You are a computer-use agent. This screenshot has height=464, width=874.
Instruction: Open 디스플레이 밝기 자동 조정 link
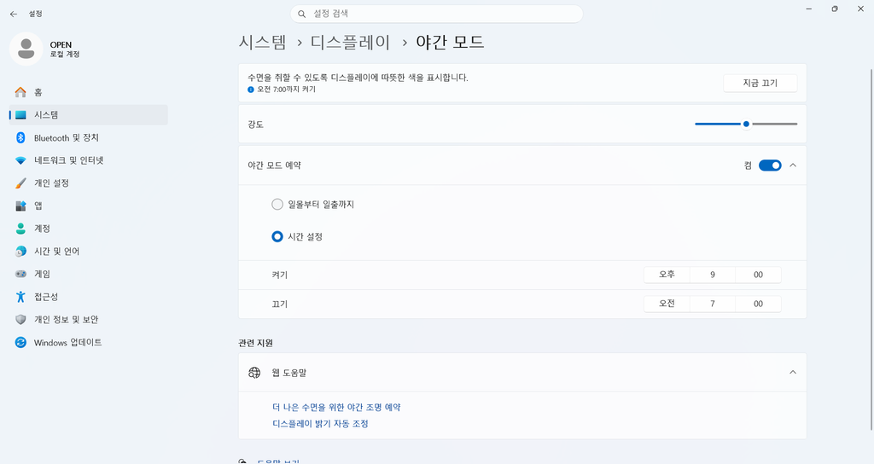(x=320, y=424)
